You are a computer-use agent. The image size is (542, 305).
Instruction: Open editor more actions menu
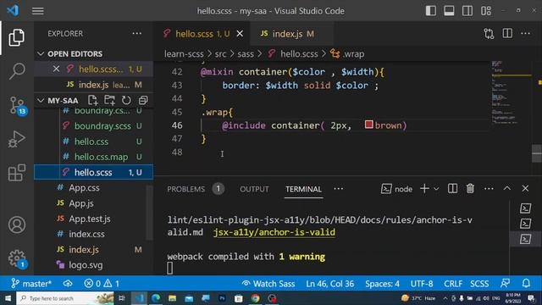[525, 34]
